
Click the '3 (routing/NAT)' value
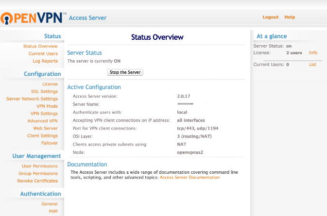(x=194, y=136)
